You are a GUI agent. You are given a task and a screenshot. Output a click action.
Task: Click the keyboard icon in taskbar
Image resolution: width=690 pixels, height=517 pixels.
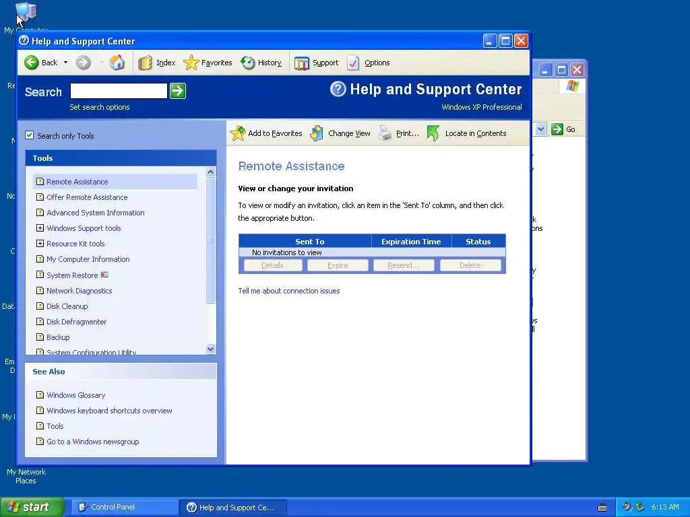click(x=602, y=508)
